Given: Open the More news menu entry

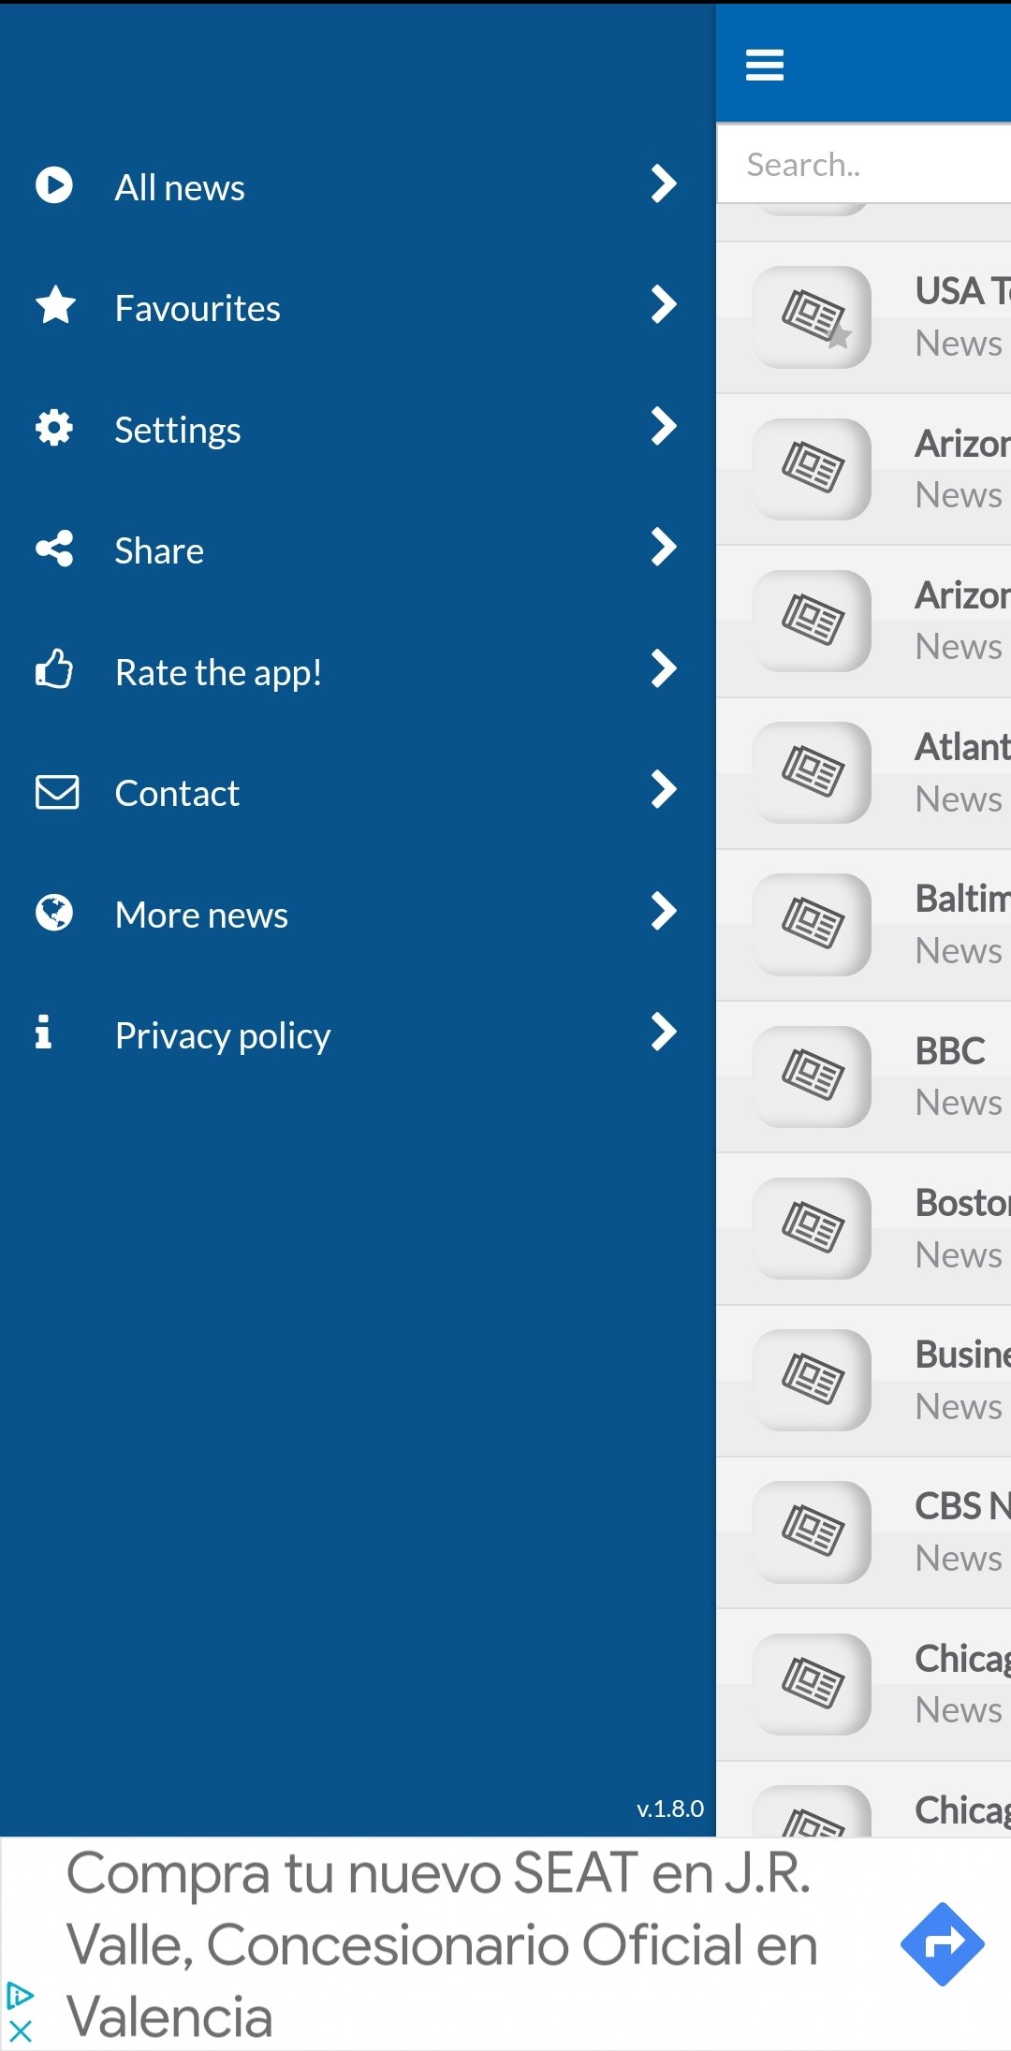Looking at the screenshot, I should [x=201, y=915].
